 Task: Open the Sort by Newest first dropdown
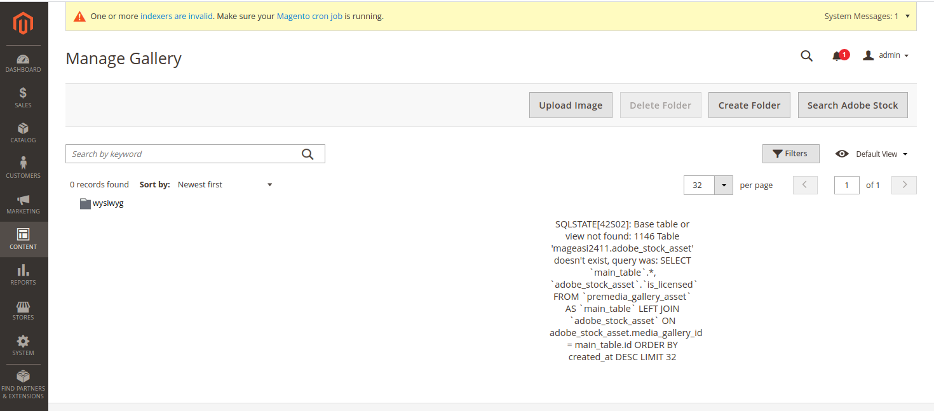226,184
